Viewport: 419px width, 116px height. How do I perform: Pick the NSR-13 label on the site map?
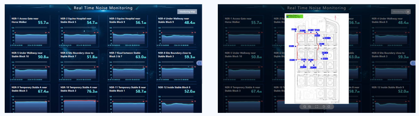click(x=313, y=67)
